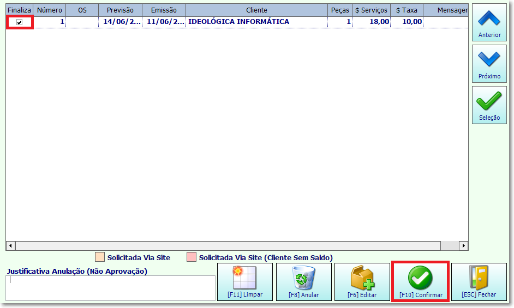Click the Cliente column header
Viewport: 514px width, 308px height.
click(x=256, y=10)
